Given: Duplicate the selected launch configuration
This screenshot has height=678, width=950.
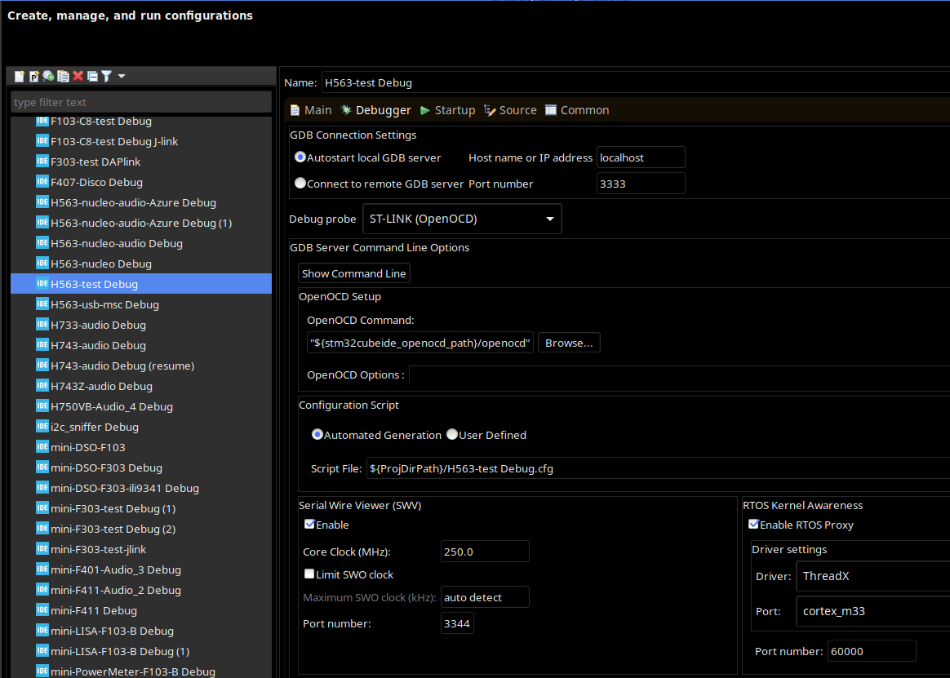Looking at the screenshot, I should pos(64,76).
